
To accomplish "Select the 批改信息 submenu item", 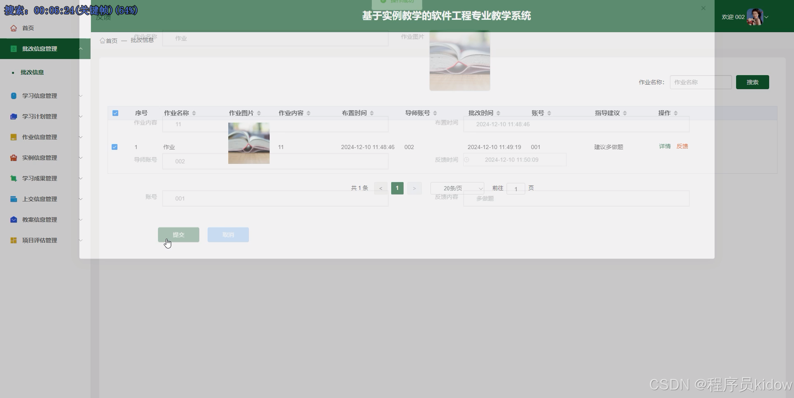I will tap(32, 72).
